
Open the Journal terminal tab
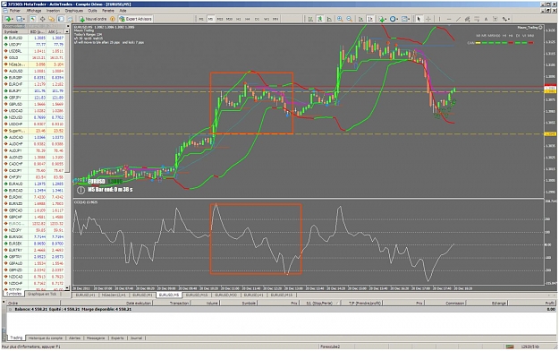click(x=136, y=338)
